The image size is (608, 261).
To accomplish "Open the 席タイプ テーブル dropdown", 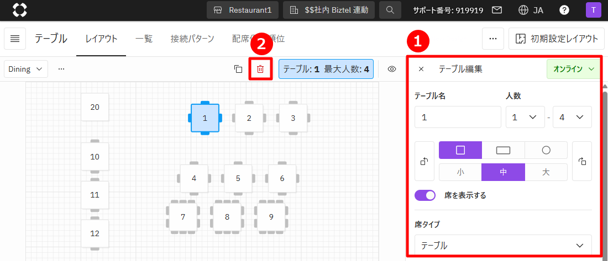I will click(x=502, y=245).
